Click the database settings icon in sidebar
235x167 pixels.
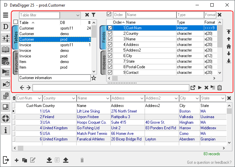(x=6, y=61)
